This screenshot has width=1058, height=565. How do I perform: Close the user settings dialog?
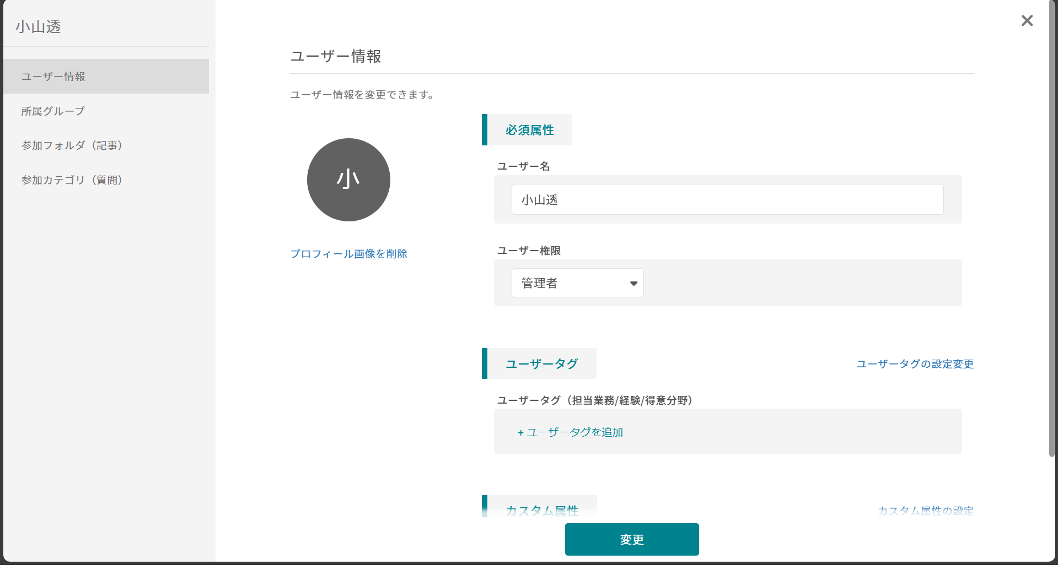click(1027, 21)
